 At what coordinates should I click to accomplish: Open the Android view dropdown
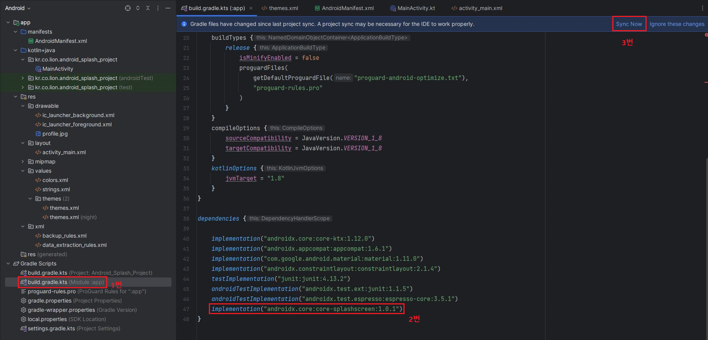tap(18, 8)
